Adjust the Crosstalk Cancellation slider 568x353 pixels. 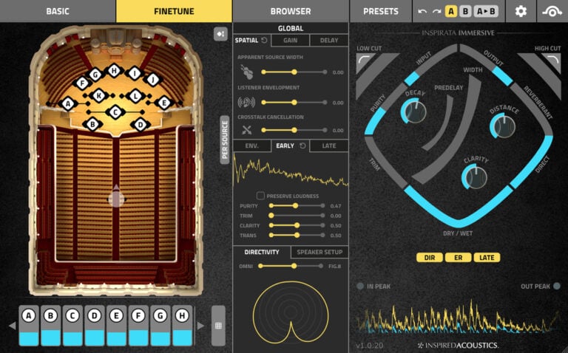(294, 130)
